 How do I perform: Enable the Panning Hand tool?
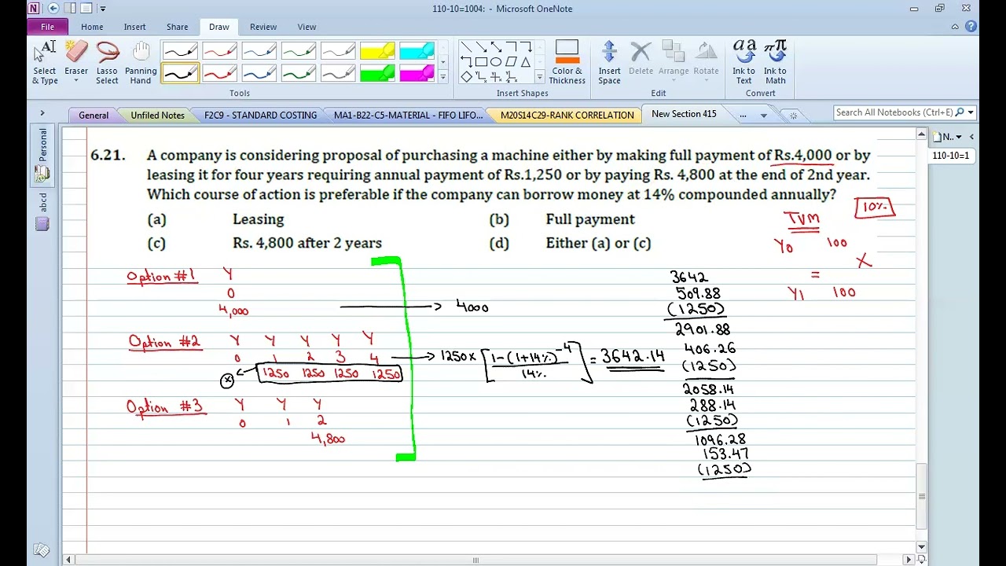pos(141,62)
